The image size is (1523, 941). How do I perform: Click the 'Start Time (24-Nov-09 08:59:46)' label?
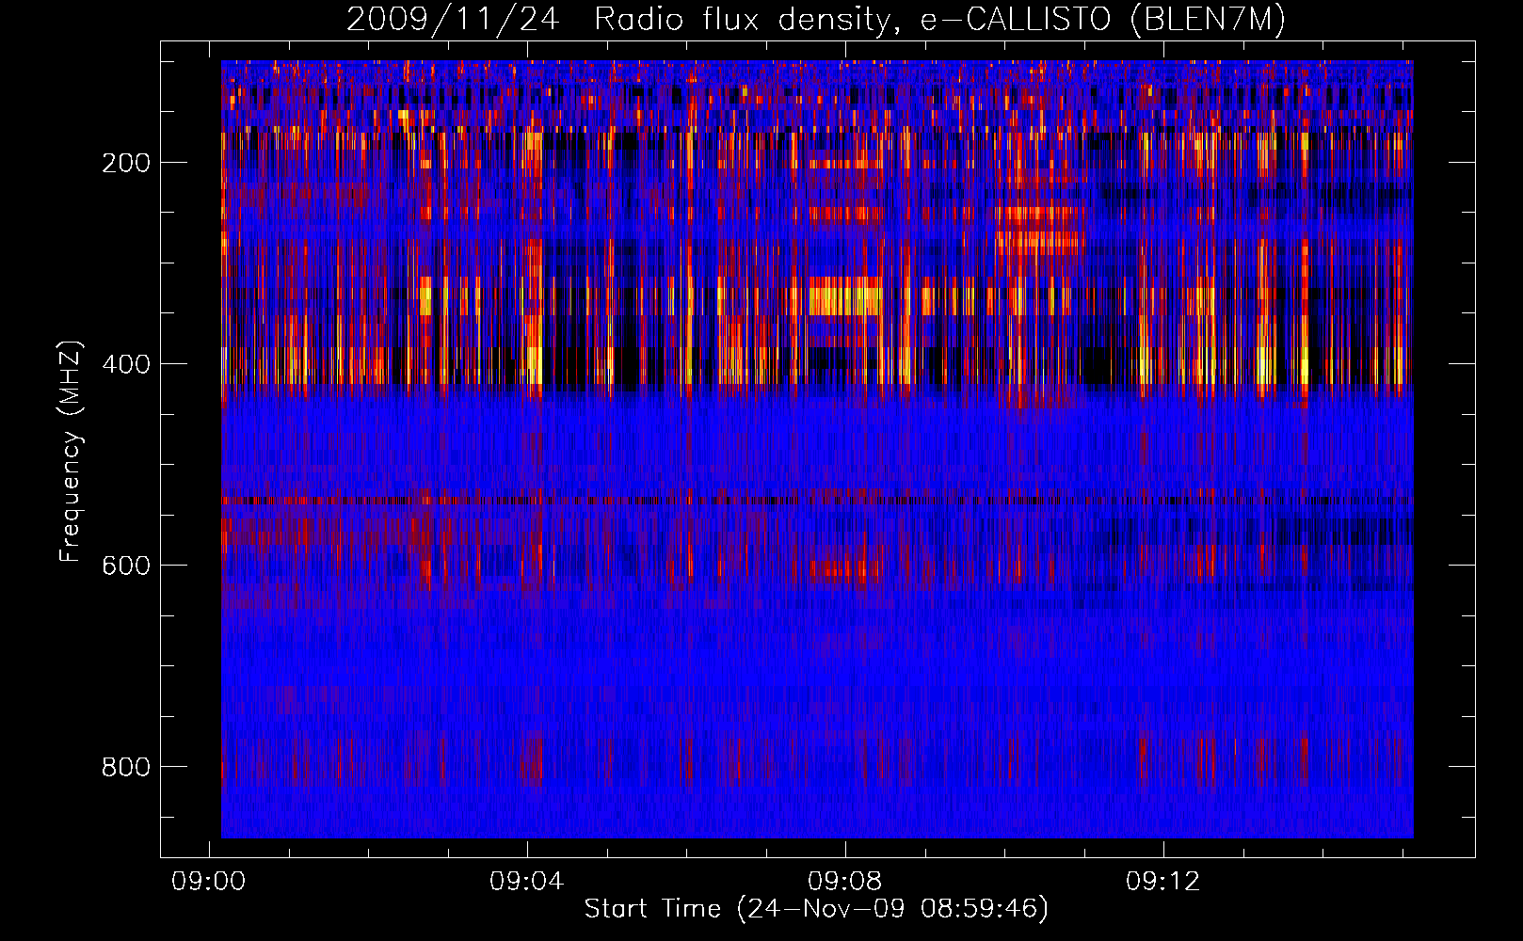816,909
